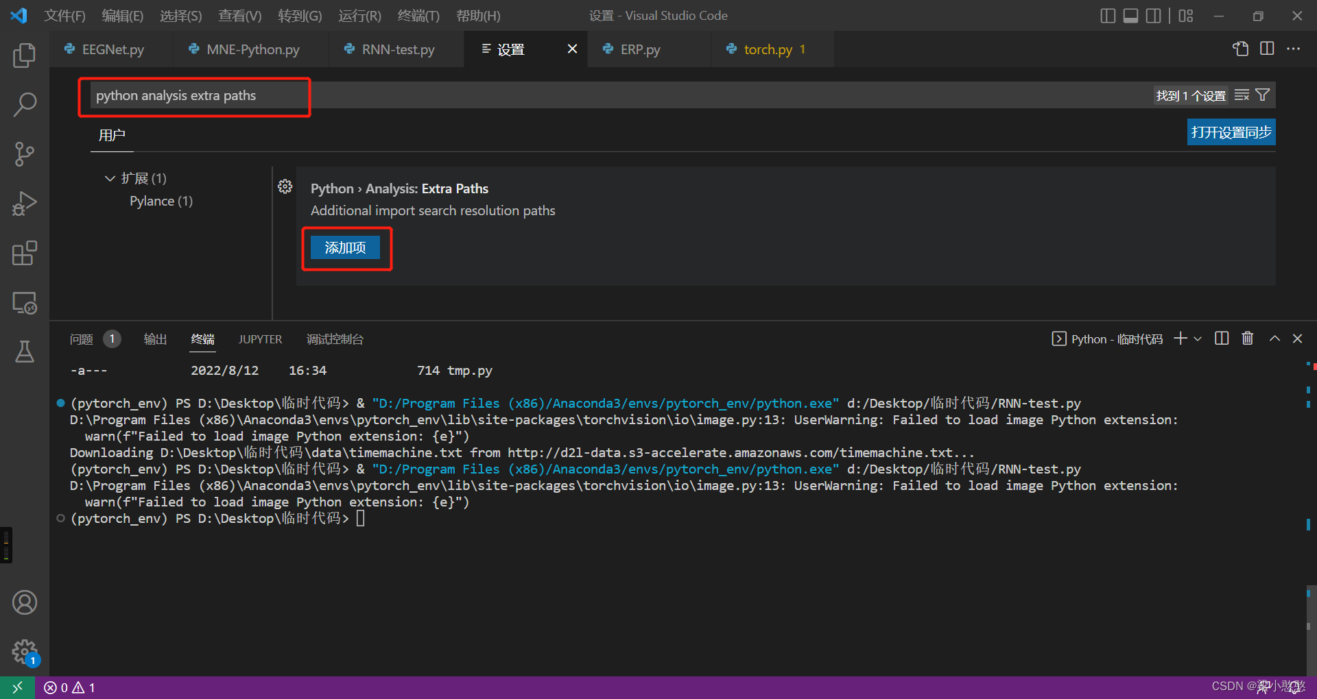Viewport: 1317px width, 699px height.
Task: Open the 编辑(E) menu
Action: tap(122, 16)
